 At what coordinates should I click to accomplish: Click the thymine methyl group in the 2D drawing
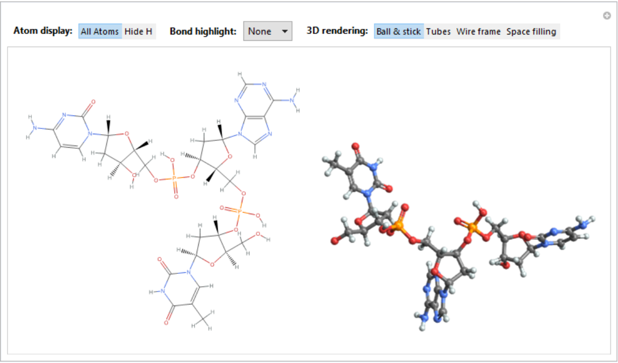(x=203, y=320)
